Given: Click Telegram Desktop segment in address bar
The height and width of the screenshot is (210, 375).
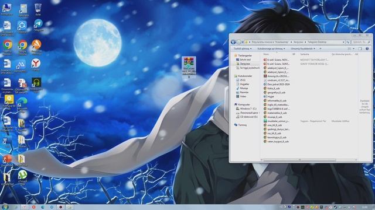Looking at the screenshot, I should (317, 42).
